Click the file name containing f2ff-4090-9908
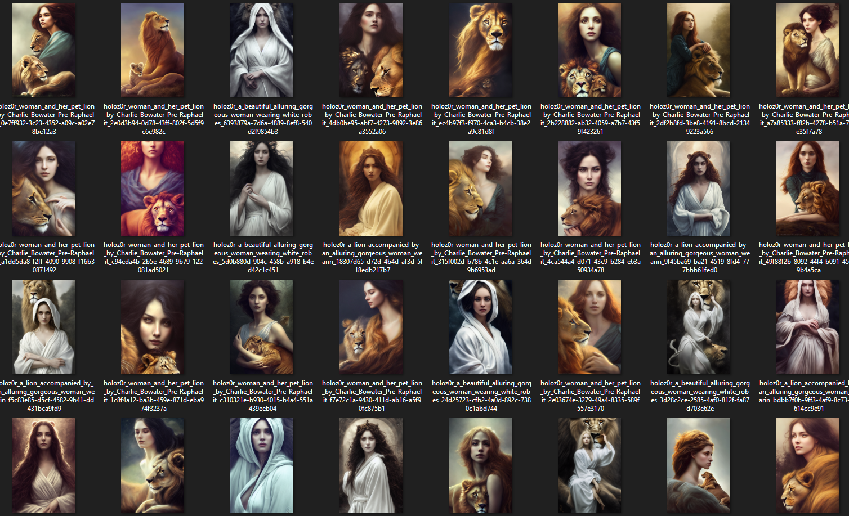849x516 pixels. click(x=47, y=257)
